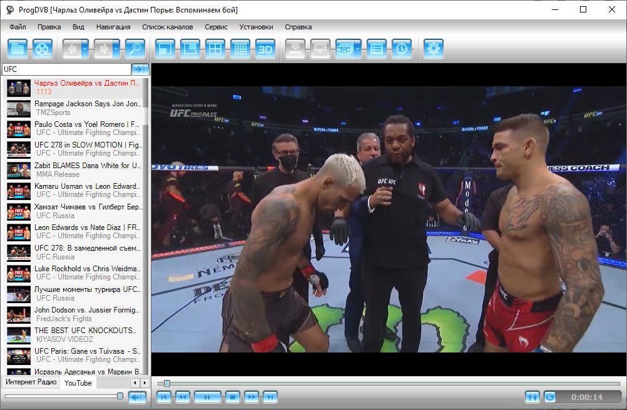Click the seek bar track midpoint
627x410 pixels.
[389, 383]
